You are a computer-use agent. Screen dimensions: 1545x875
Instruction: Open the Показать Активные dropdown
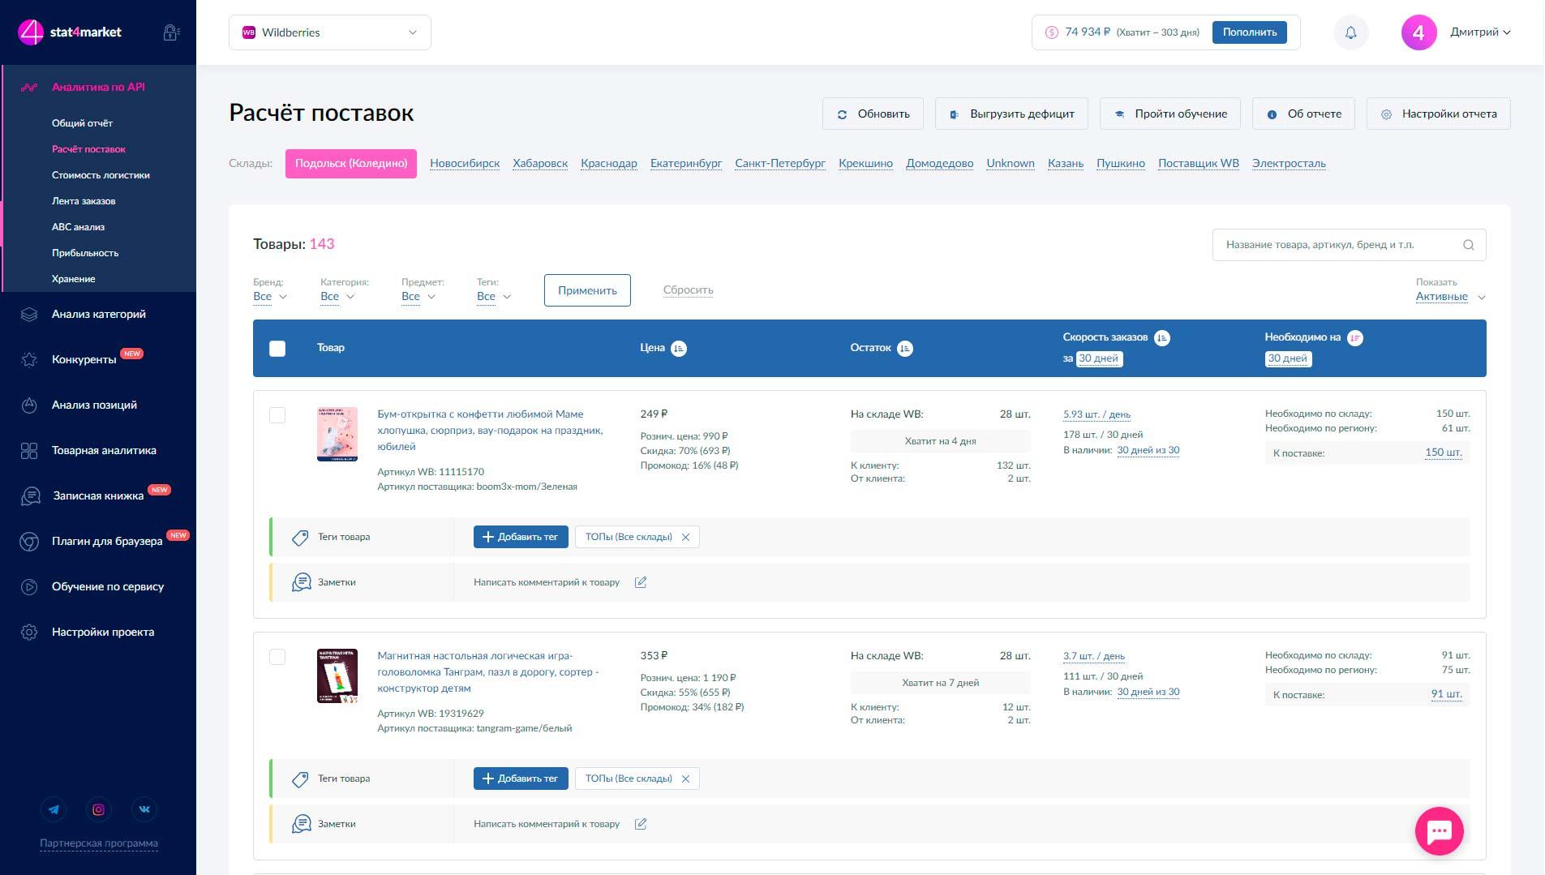point(1451,297)
